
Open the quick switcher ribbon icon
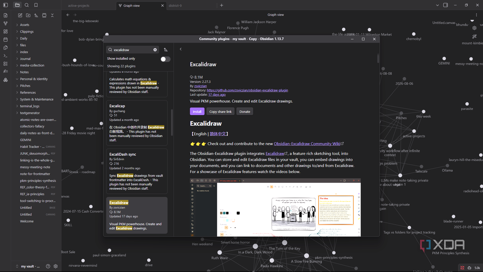[6, 15]
